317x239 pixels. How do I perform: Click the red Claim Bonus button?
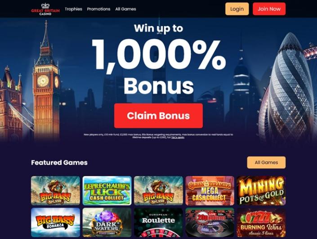pyautogui.click(x=158, y=115)
